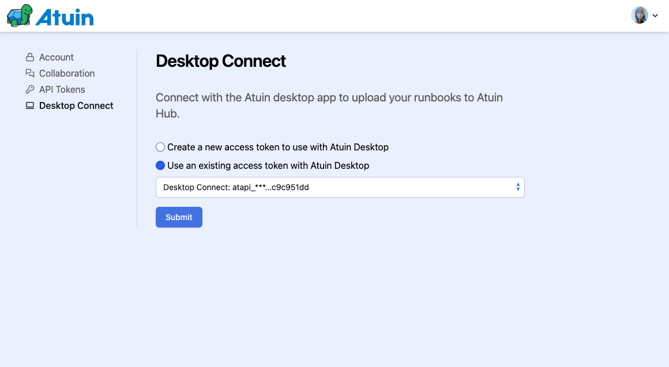
Task: Open the Desktop Connect token dropdown
Action: [340, 187]
